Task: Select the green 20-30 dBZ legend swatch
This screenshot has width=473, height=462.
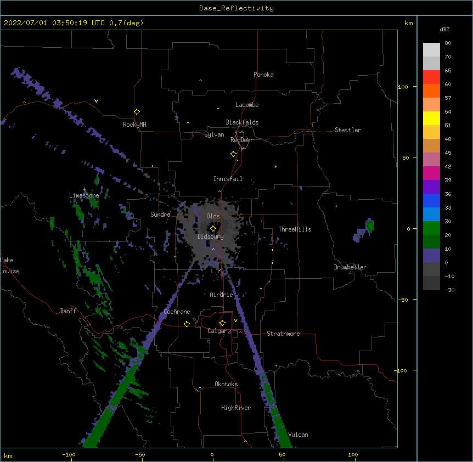Action: pyautogui.click(x=431, y=228)
